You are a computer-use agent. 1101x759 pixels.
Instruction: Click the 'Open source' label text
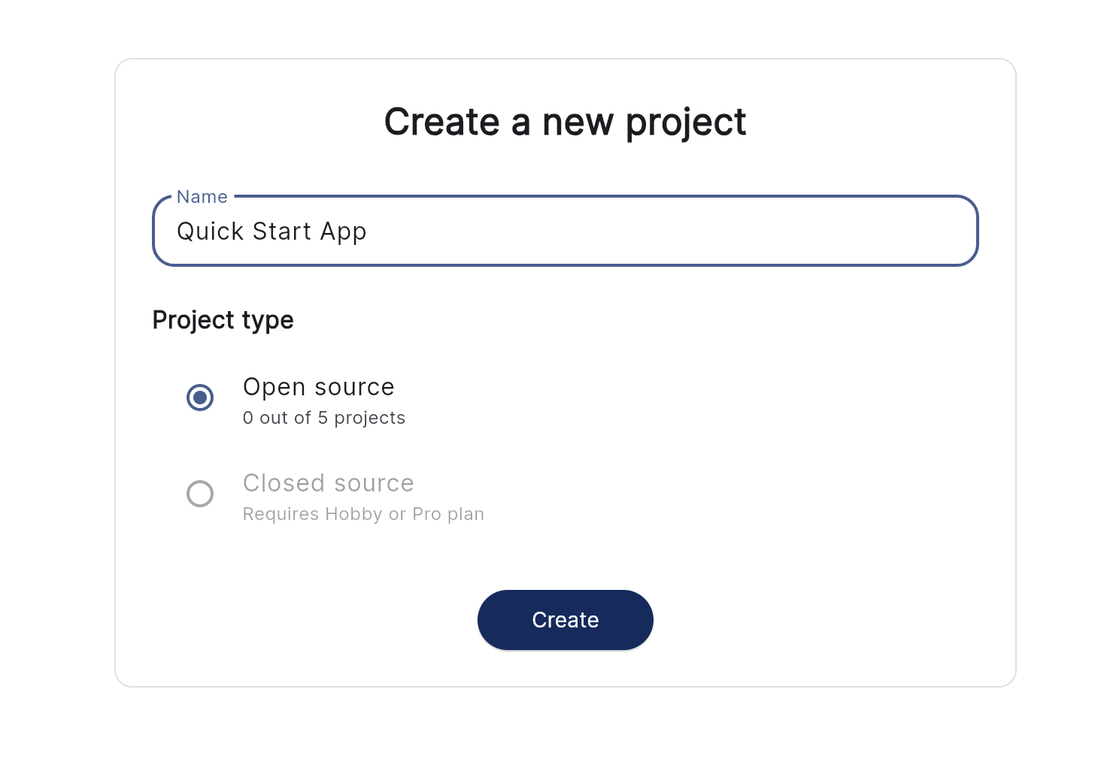pos(318,387)
